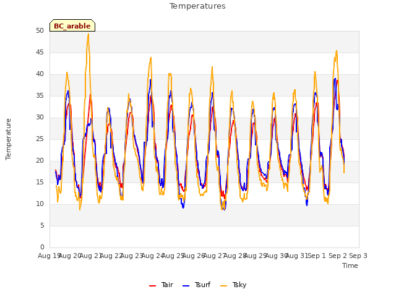Image resolution: width=396 pixels, height=297 pixels.
Task: Click the Temperatures chart title
Action: click(x=197, y=6)
